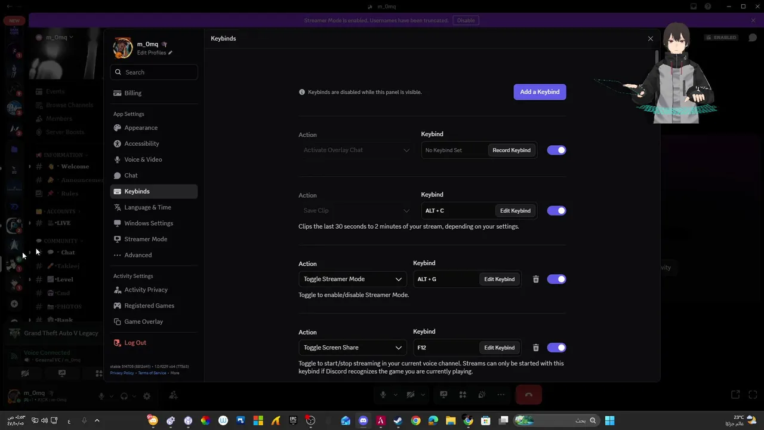The image size is (764, 430).
Task: Toggle the Save Clip keybind switch
Action: coord(556,210)
